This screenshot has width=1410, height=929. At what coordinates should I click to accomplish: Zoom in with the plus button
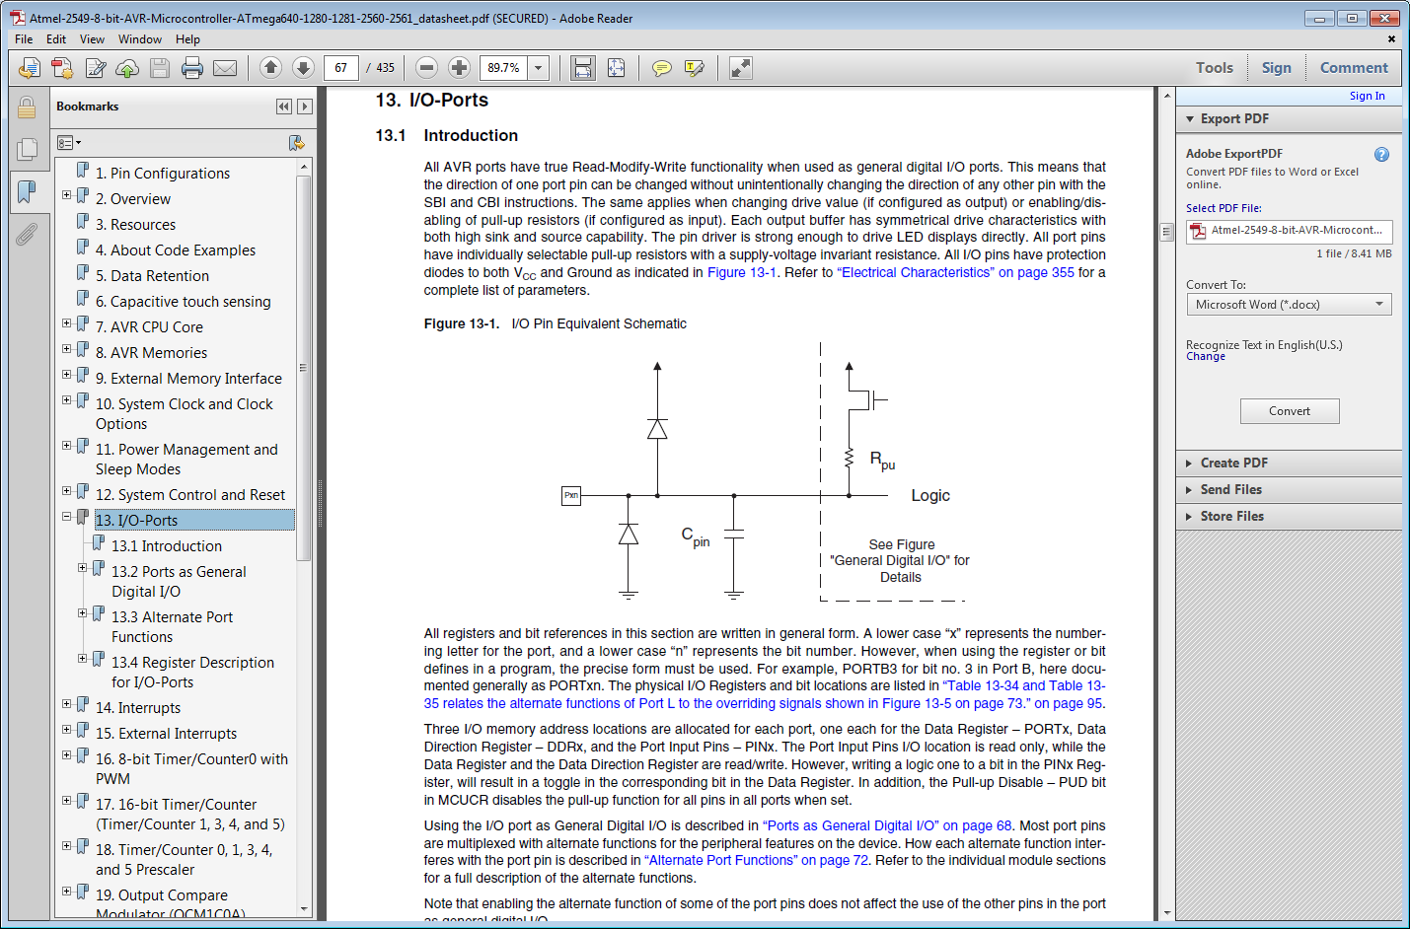459,67
